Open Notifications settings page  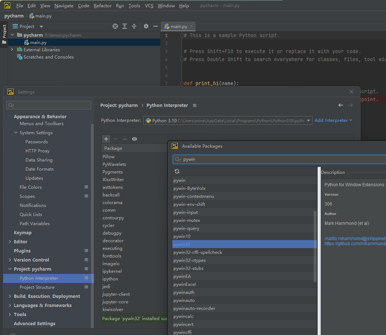pyautogui.click(x=33, y=205)
